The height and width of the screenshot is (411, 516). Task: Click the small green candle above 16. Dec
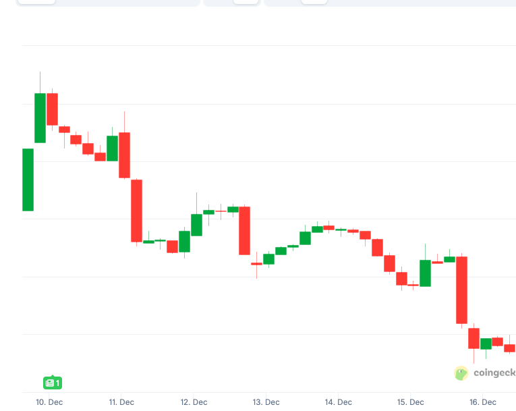[486, 344]
